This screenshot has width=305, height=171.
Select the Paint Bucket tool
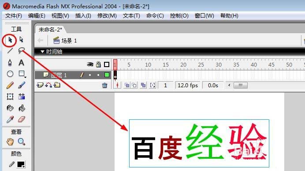point(22,108)
